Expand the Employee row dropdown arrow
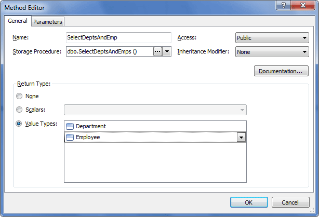This screenshot has height=217, width=319. click(x=241, y=138)
